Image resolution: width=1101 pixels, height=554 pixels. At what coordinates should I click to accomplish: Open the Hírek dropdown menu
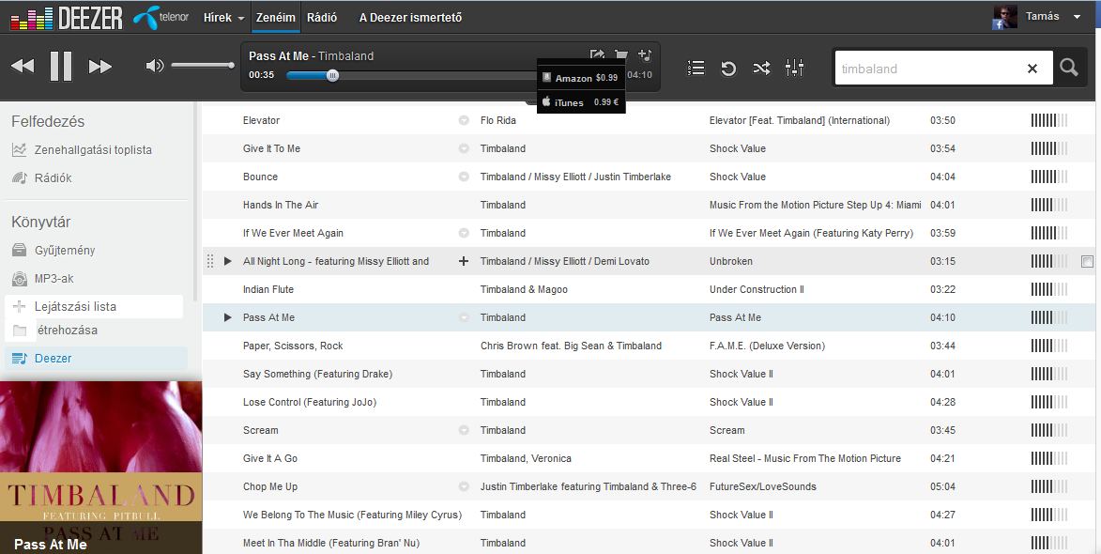(224, 18)
